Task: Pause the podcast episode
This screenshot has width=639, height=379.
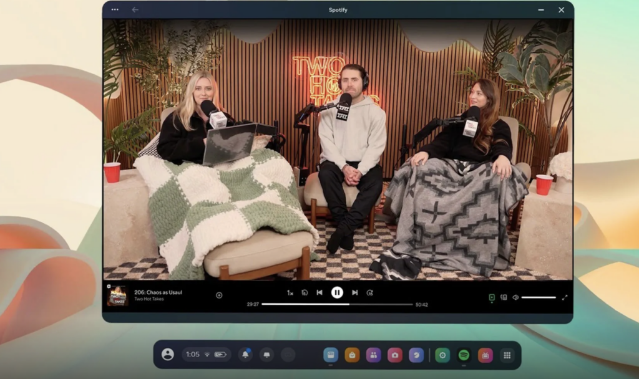Action: (x=337, y=292)
